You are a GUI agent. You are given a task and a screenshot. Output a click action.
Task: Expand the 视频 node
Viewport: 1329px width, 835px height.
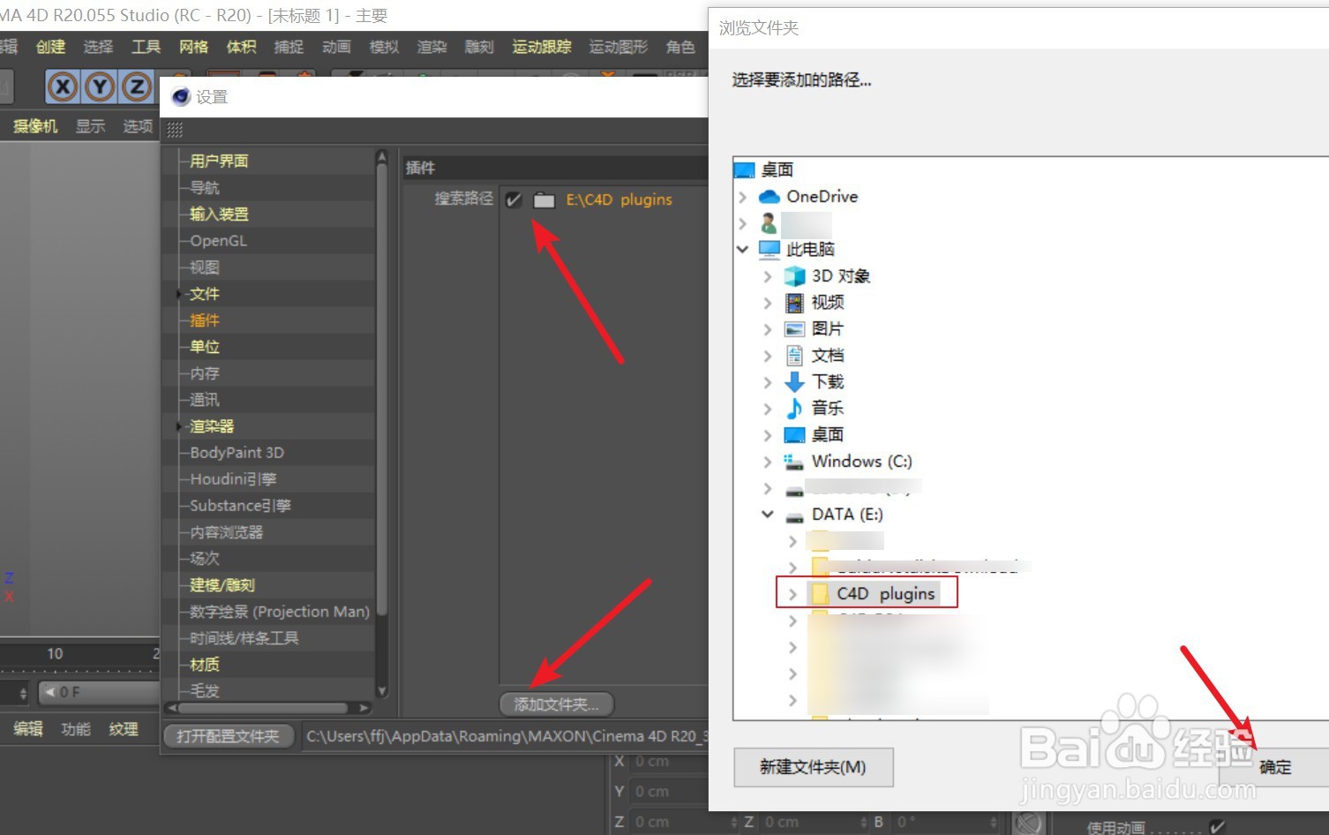[x=767, y=303]
